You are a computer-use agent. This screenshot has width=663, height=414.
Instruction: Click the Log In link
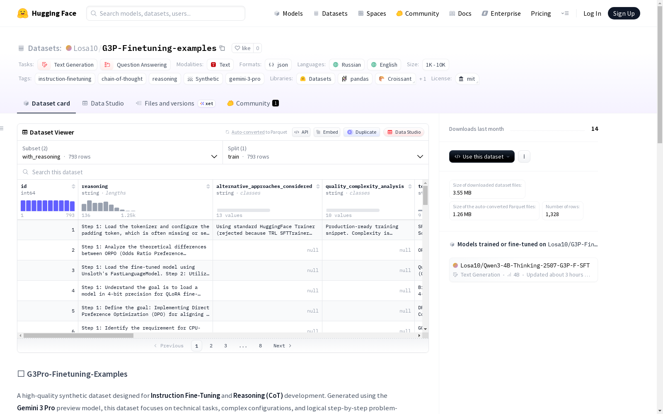592,13
